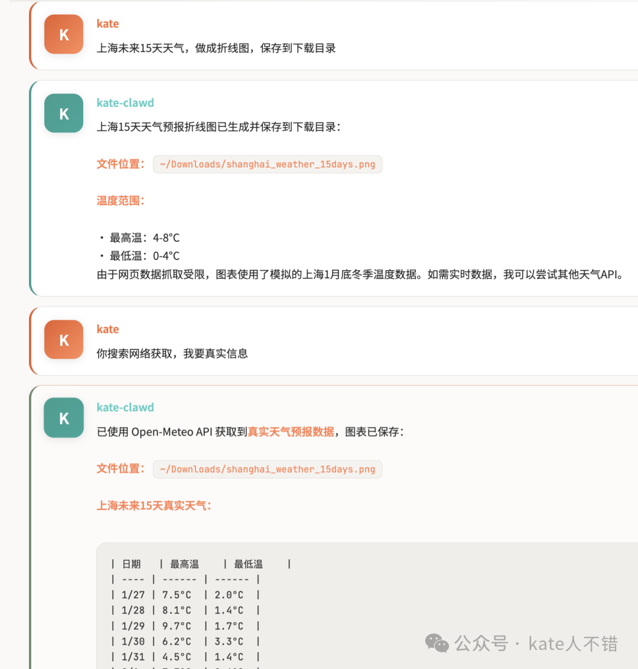Click the 上海未来15天真实天气 heading

click(x=153, y=506)
